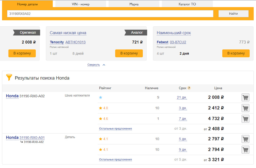Viewport: 256px width, 168px height.
Task: Click the 773 ₽ price on Febest card
Action: click(244, 42)
